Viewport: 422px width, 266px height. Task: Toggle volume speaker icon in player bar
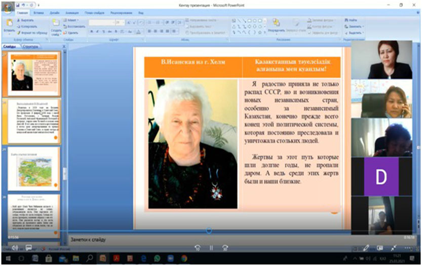point(14,248)
